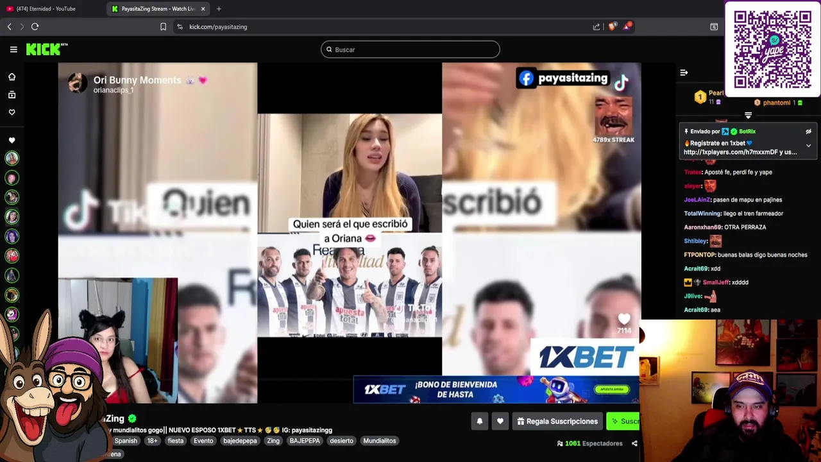Screen dimensions: 821x462
Task: Click browser sidebar search panel icon
Action: [714, 26]
